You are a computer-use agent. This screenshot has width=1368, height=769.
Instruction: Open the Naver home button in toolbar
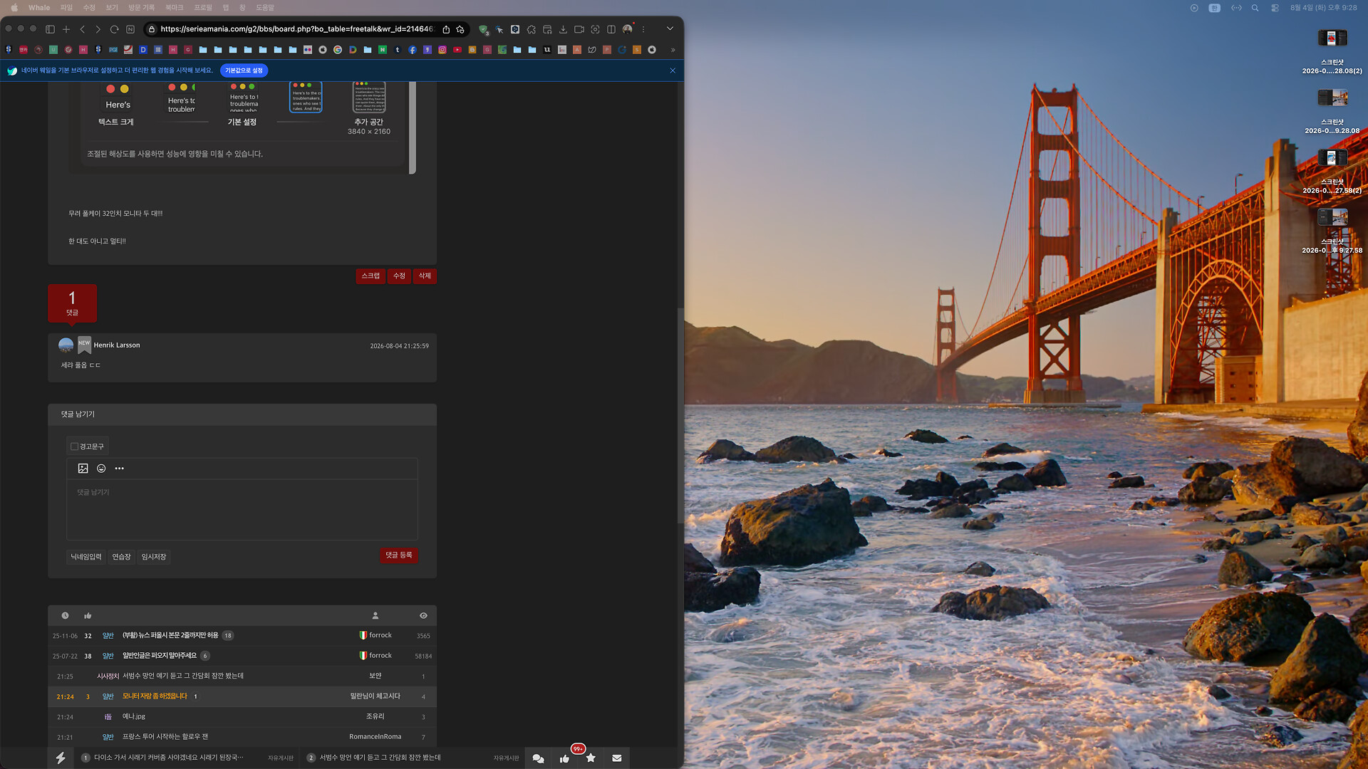coord(130,29)
